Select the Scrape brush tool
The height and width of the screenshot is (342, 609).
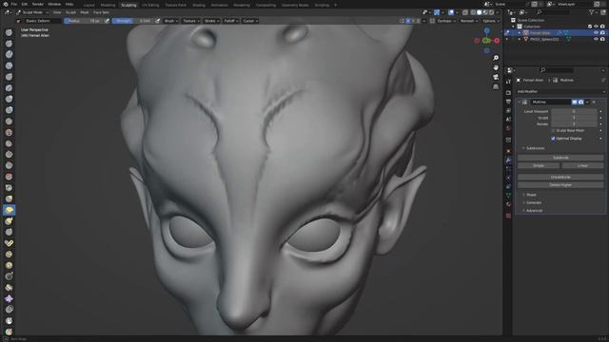tap(9, 165)
